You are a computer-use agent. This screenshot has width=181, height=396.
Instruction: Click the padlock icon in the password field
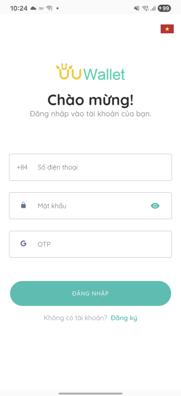pyautogui.click(x=23, y=205)
